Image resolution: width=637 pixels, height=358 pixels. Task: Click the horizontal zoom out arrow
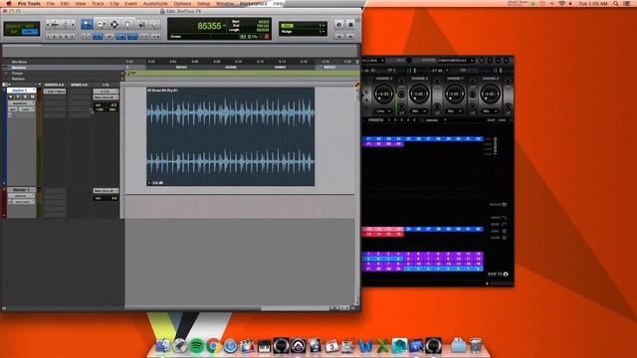click(x=48, y=24)
